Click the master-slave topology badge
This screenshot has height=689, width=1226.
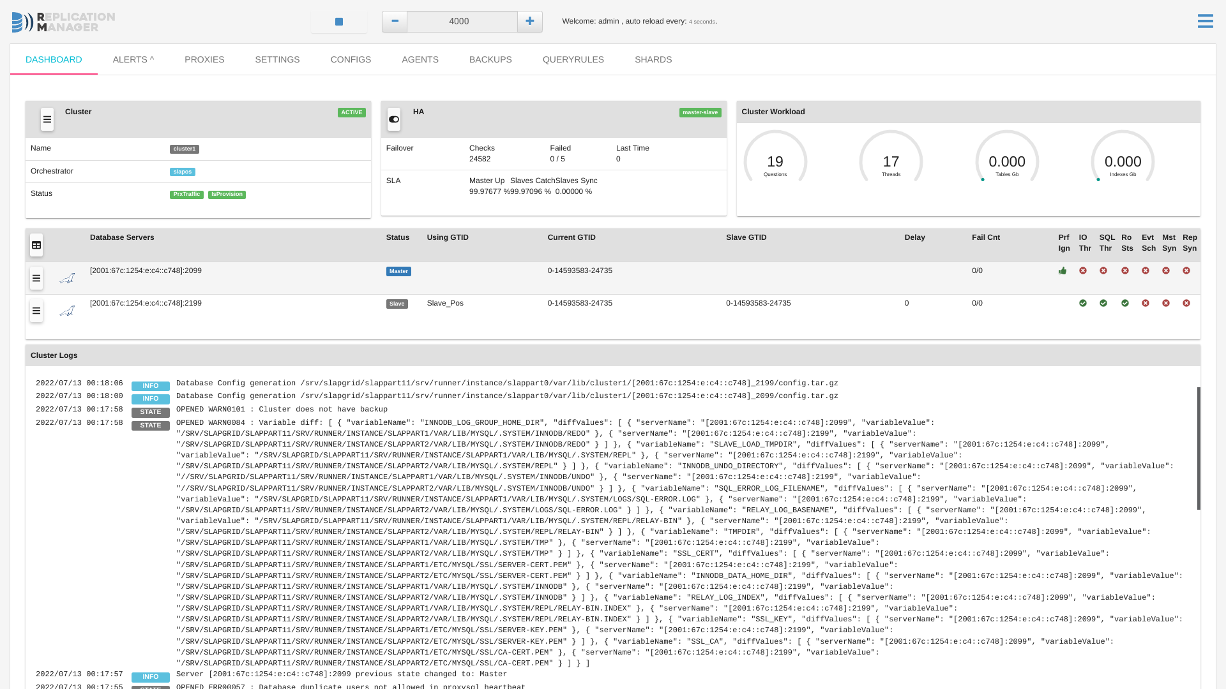pos(700,112)
